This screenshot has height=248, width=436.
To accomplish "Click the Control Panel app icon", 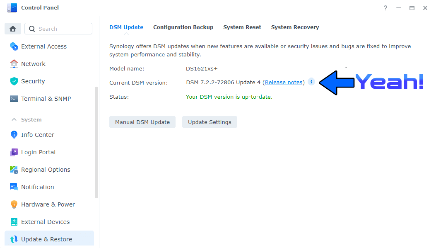I will coord(12,8).
